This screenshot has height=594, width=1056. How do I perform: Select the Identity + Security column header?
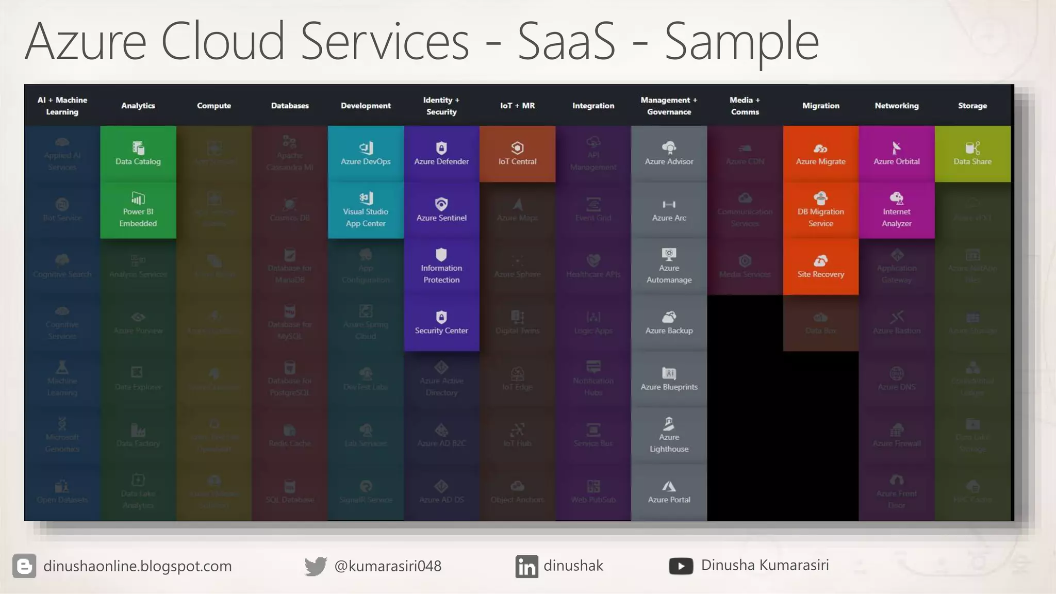441,106
